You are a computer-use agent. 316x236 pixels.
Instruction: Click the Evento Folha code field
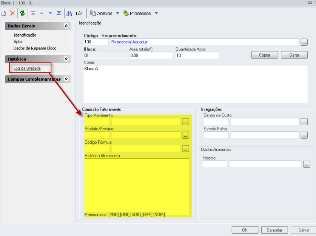click(x=216, y=135)
